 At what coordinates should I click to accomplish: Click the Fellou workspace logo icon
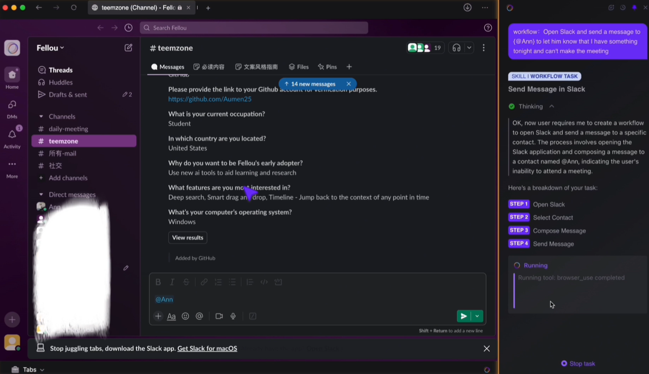pyautogui.click(x=12, y=48)
